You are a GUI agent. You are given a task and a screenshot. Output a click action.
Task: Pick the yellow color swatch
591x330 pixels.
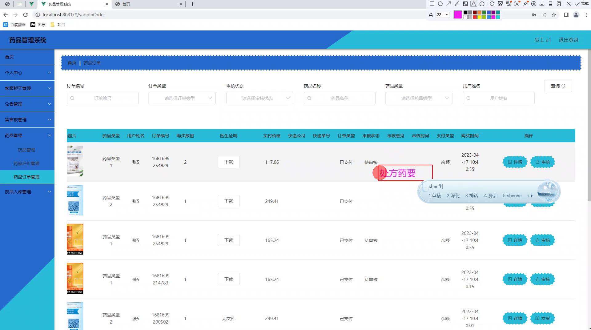[x=479, y=17]
